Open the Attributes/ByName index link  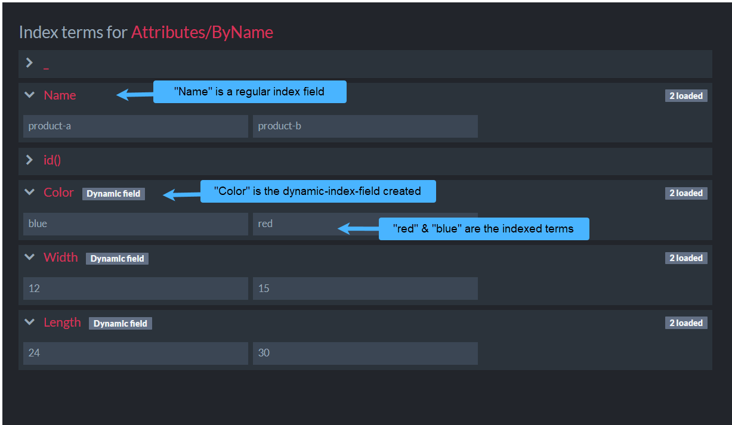pyautogui.click(x=202, y=32)
